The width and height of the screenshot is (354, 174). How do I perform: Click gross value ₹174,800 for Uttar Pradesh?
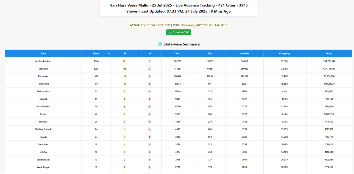tap(329, 106)
